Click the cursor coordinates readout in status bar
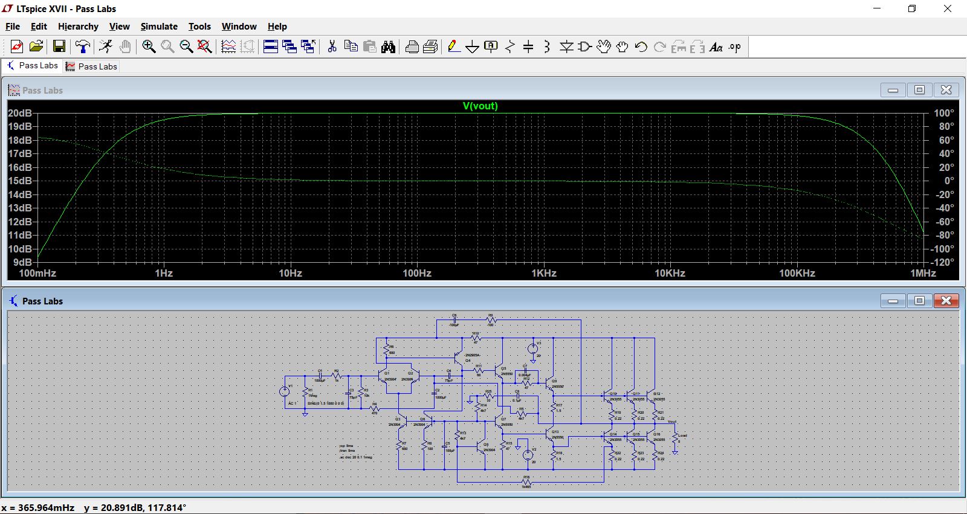 click(94, 507)
